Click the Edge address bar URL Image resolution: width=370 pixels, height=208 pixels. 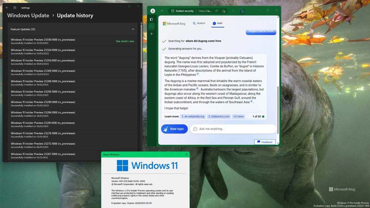205,11
